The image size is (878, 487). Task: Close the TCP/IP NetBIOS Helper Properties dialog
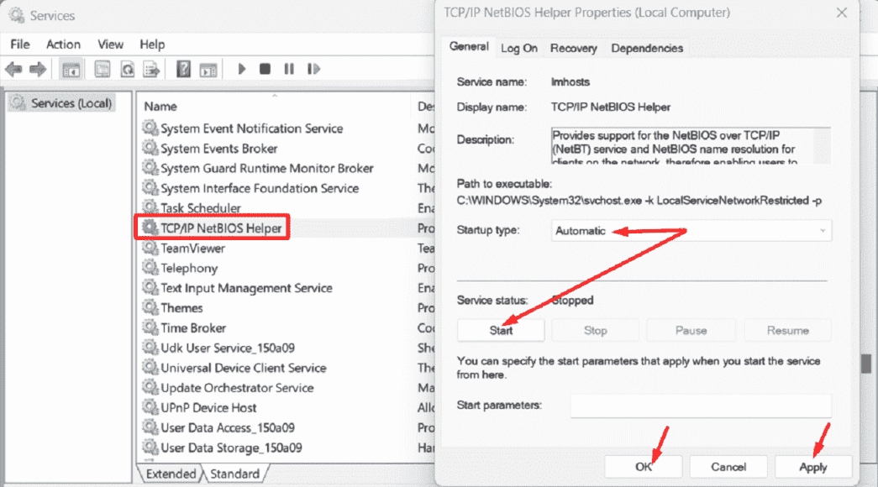point(842,13)
